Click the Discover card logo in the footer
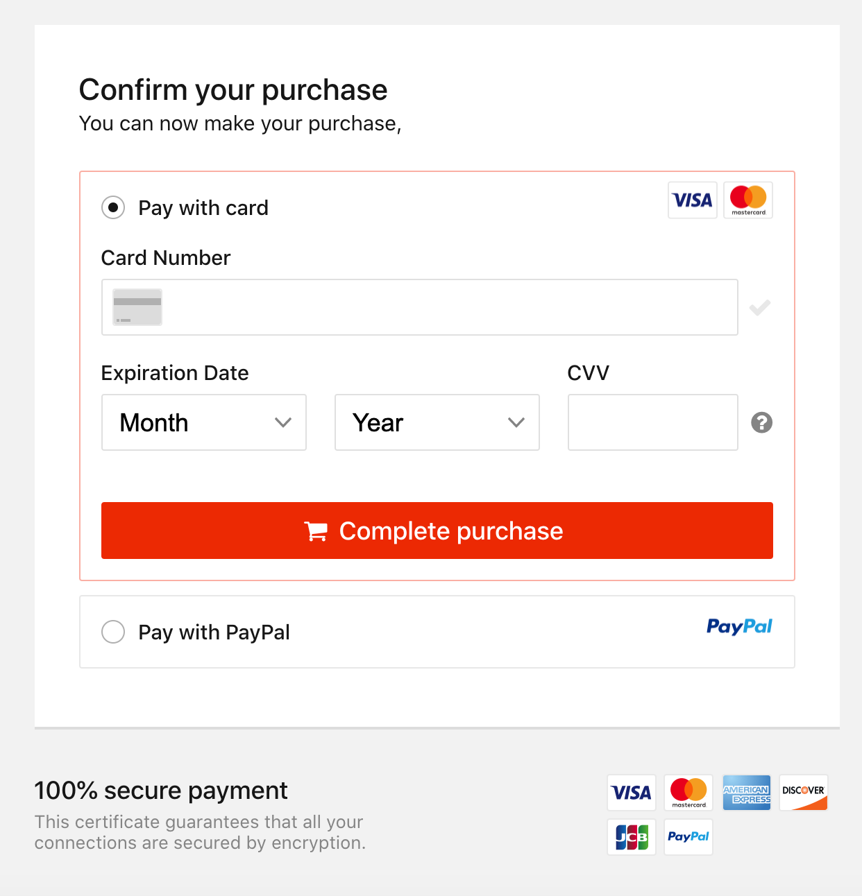The width and height of the screenshot is (862, 896). 803,793
